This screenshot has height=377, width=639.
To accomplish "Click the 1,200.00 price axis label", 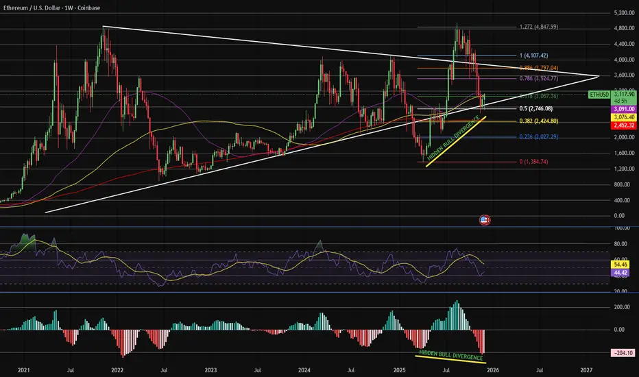I will coord(624,169).
